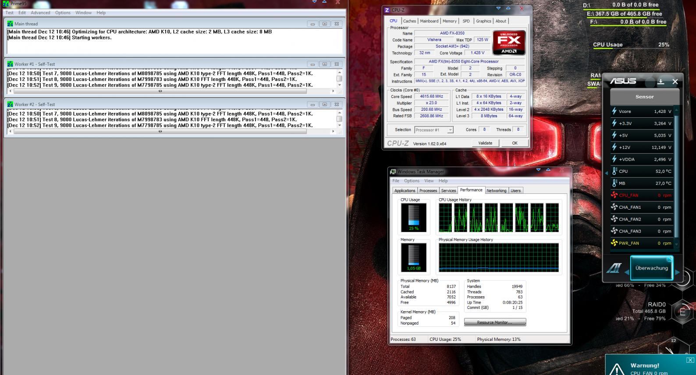Click the Physical Memory Usage History graph
This screenshot has width=696, height=375.
499,258
